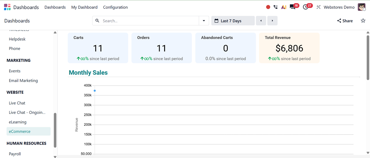Viewport: 370px width, 158px height.
Task: Open the debug tools wrench icon
Action: 318,7
